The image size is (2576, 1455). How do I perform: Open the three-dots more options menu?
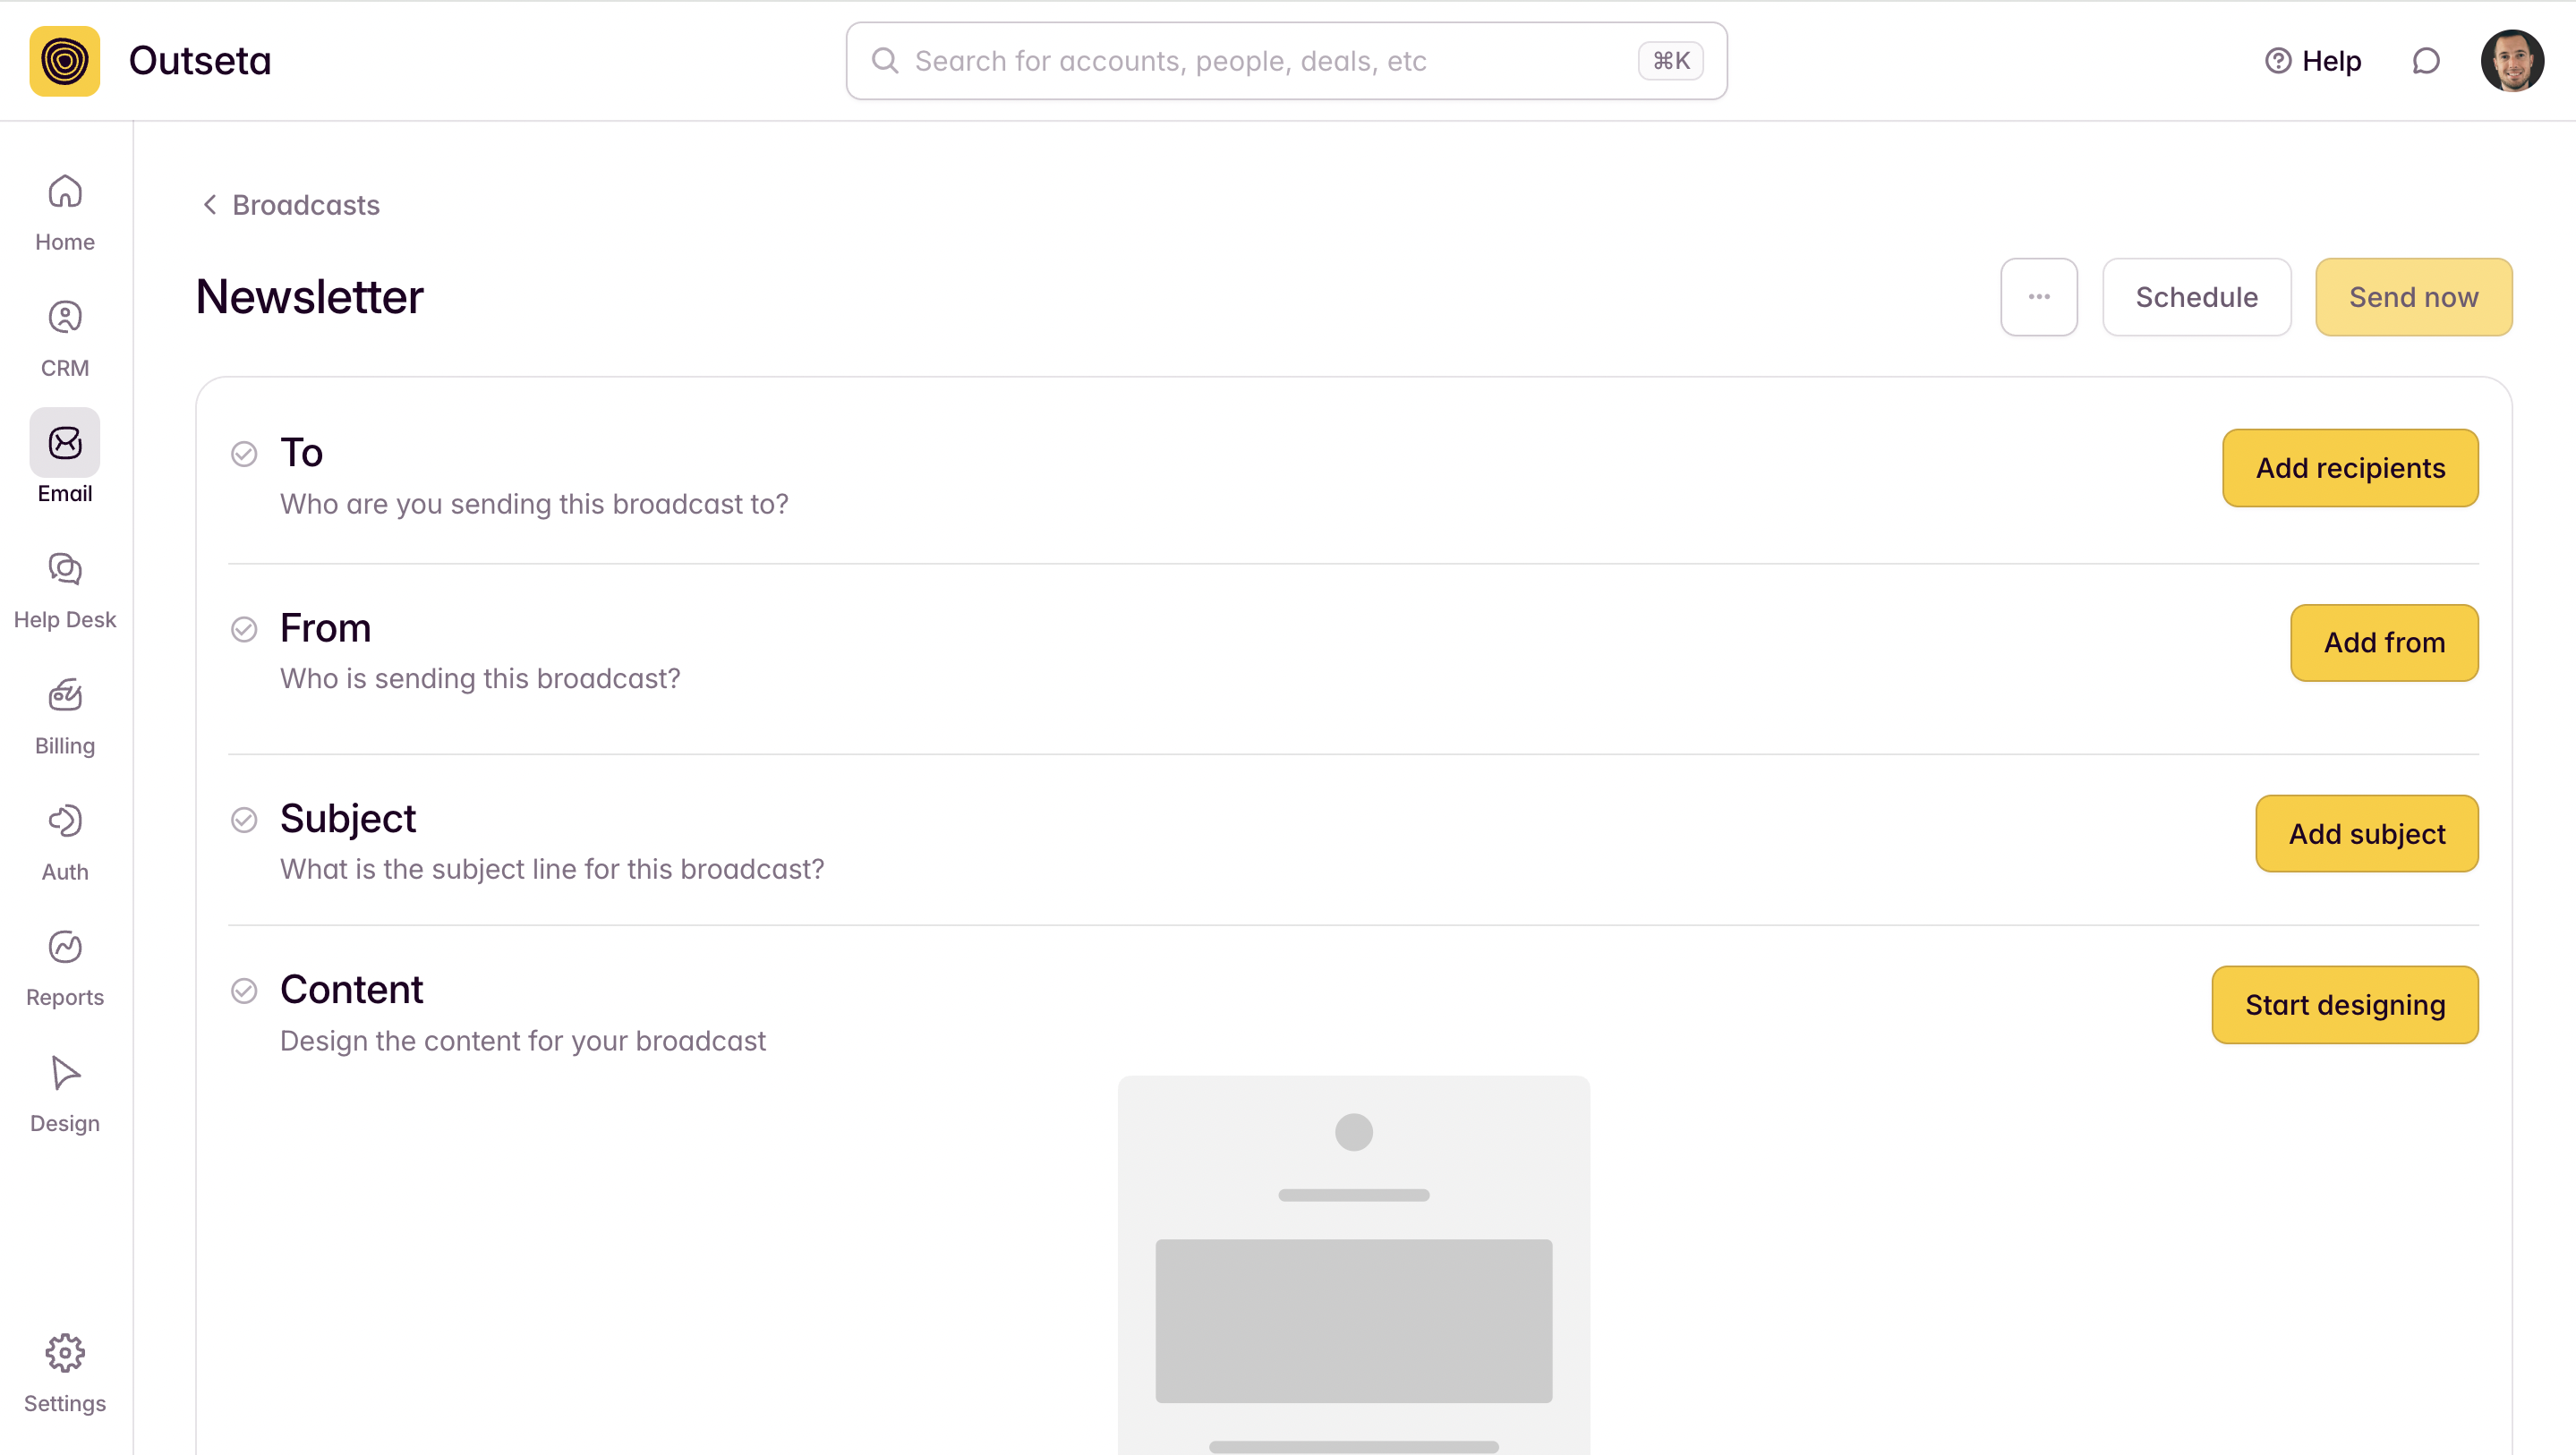pos(2038,297)
